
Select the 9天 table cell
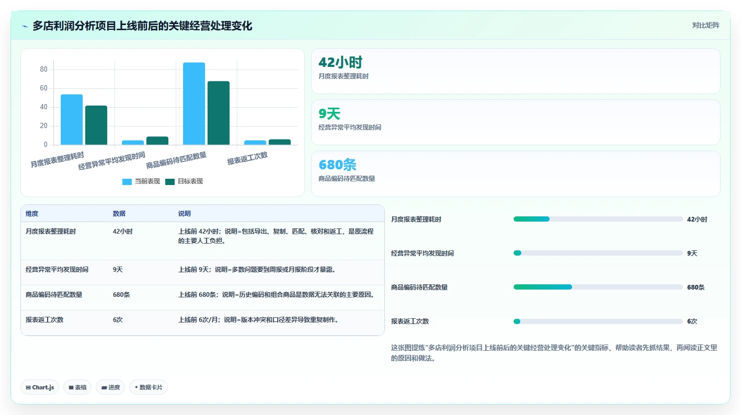[118, 270]
